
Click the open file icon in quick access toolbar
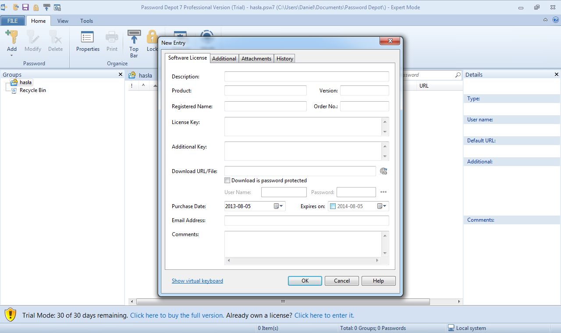click(x=16, y=7)
